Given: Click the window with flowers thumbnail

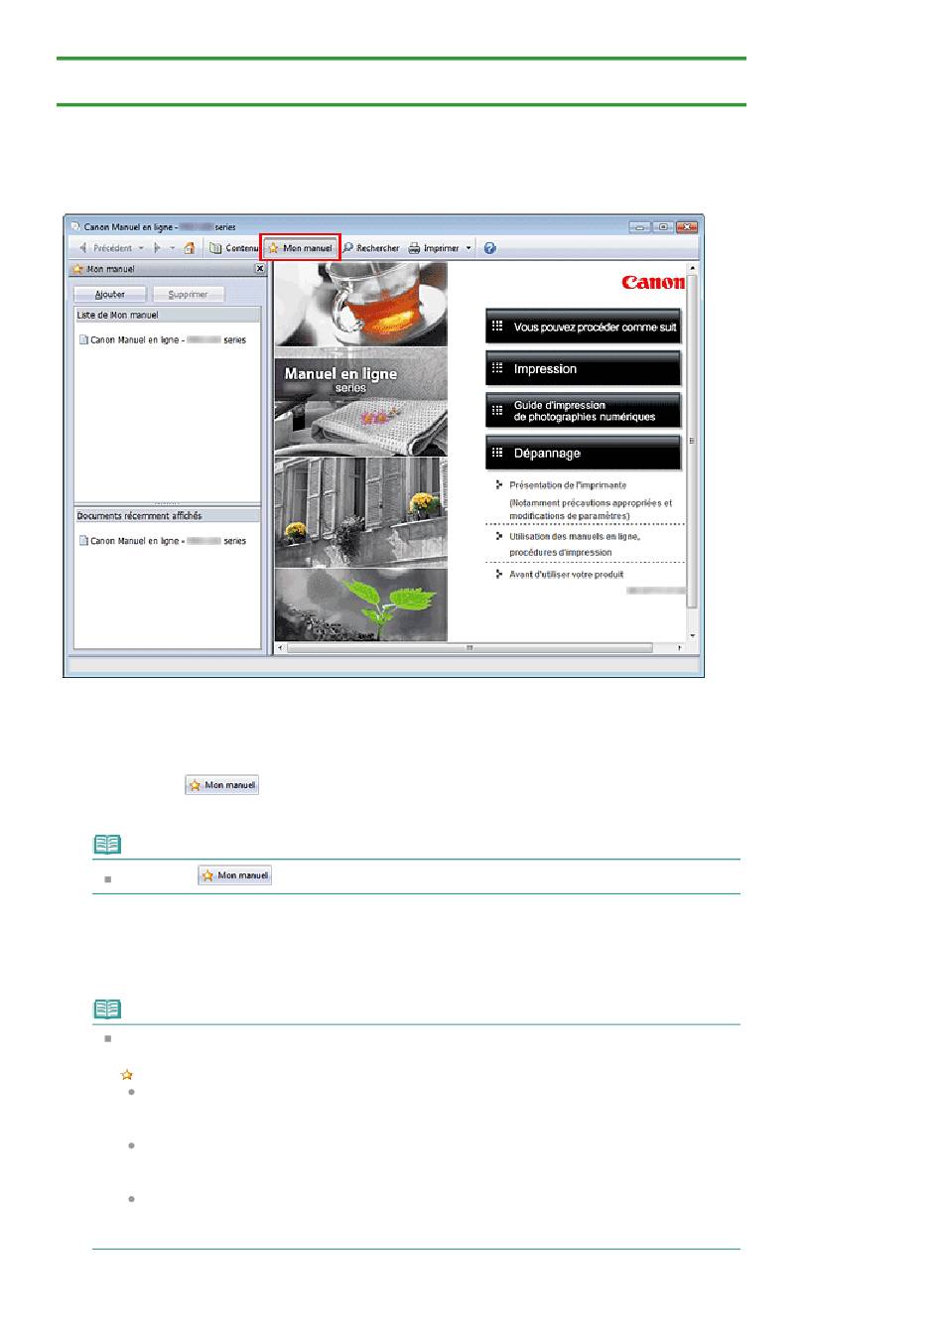Looking at the screenshot, I should 360,512.
